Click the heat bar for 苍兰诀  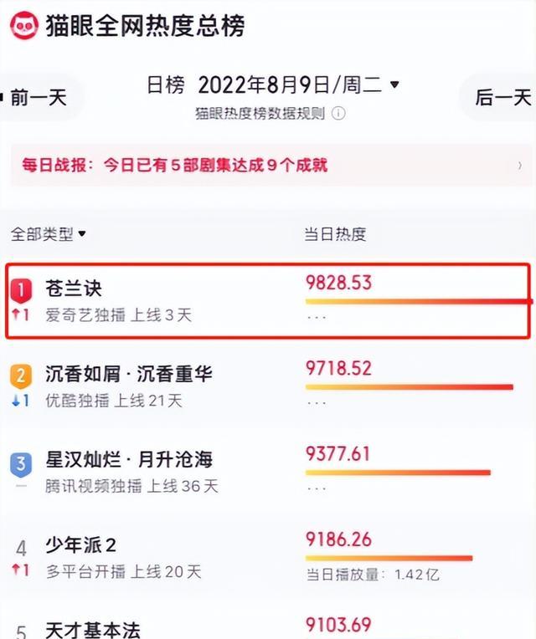tap(419, 302)
